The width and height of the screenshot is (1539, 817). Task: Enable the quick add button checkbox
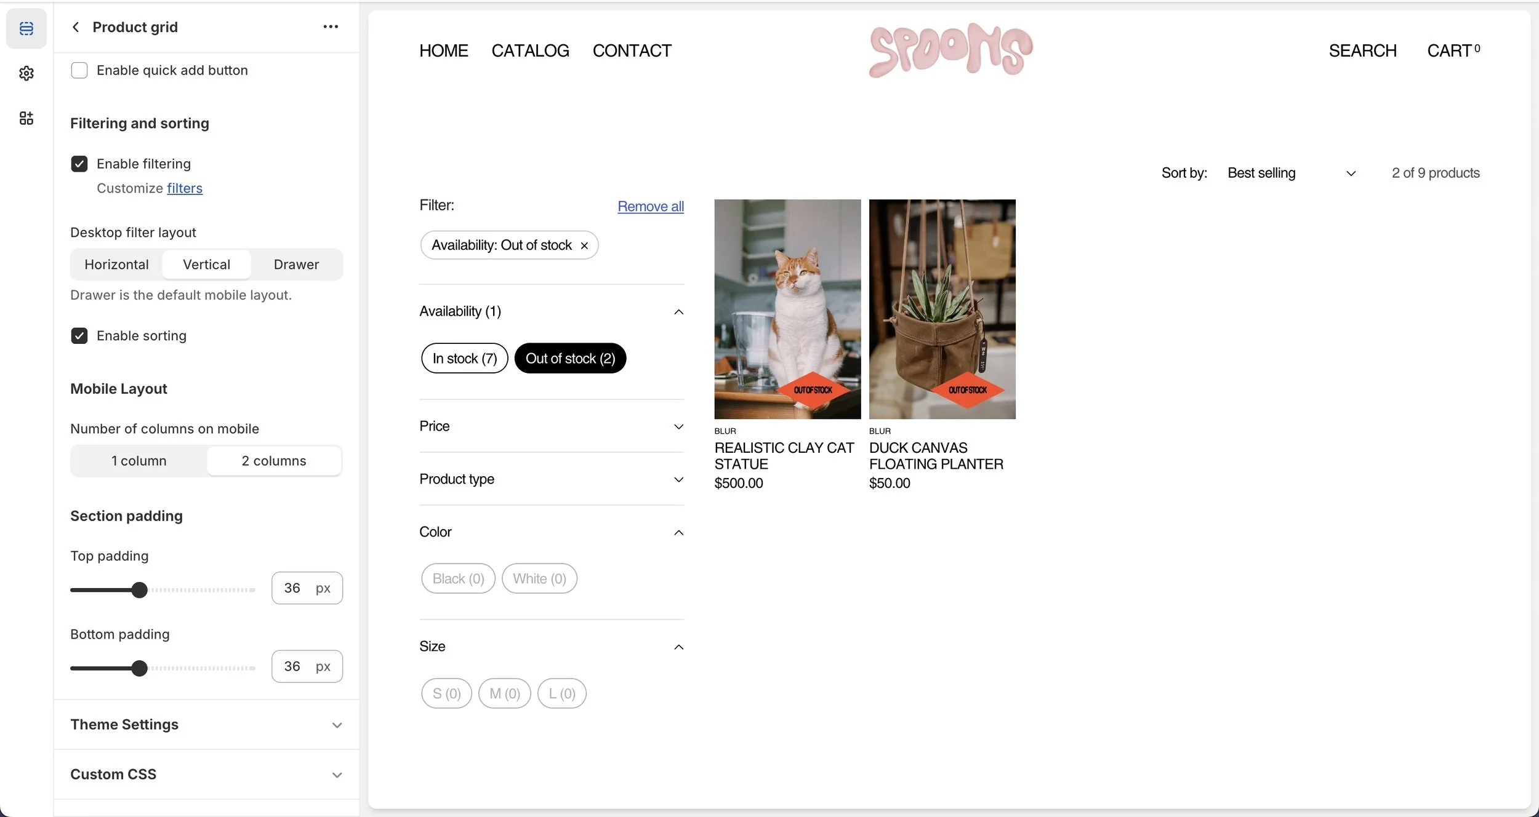pyautogui.click(x=79, y=70)
